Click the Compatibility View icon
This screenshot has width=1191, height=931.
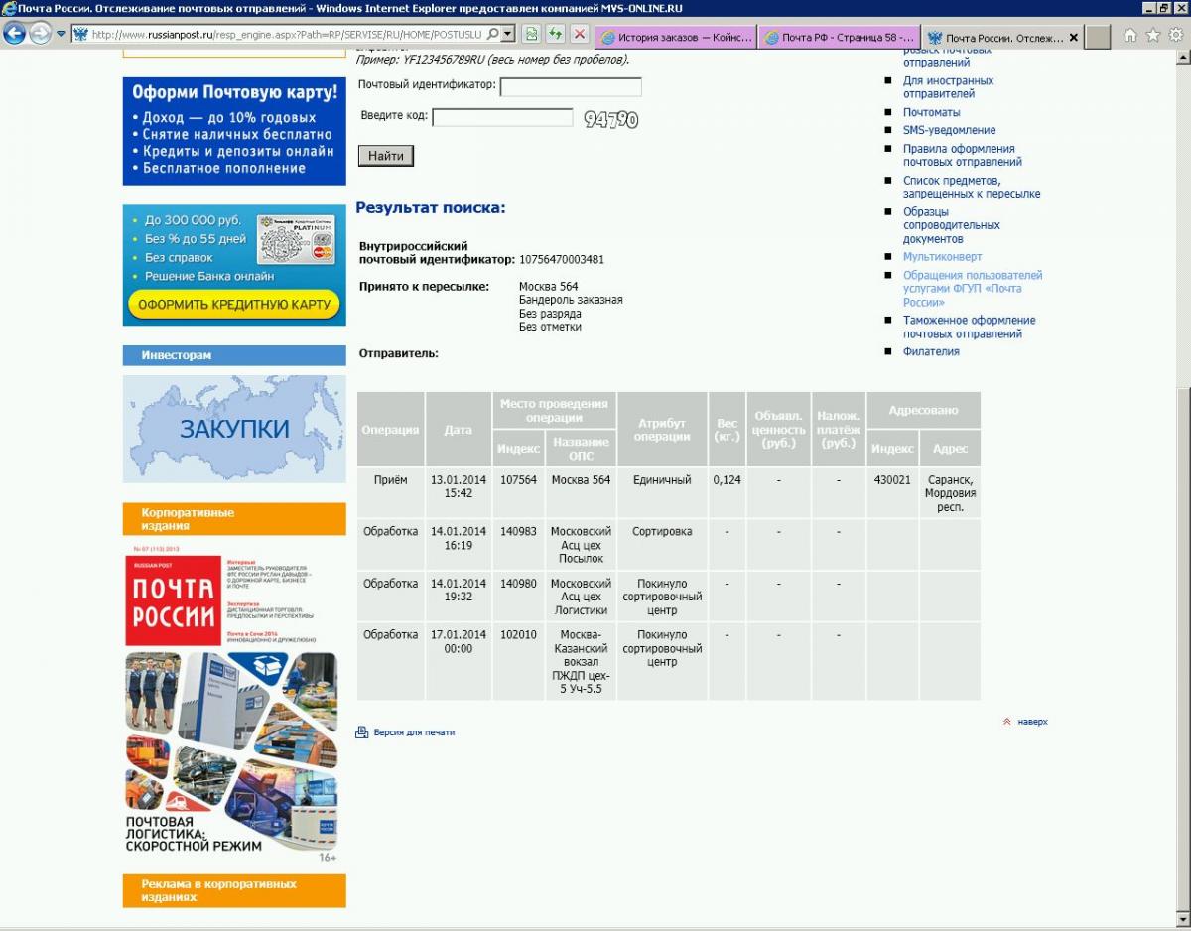point(532,34)
